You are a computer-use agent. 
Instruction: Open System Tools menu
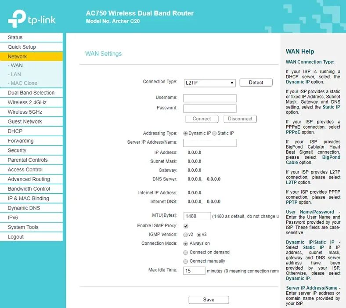click(x=31, y=227)
